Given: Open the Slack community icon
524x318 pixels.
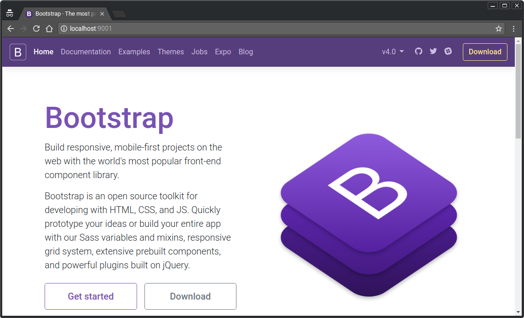Looking at the screenshot, I should coord(448,52).
